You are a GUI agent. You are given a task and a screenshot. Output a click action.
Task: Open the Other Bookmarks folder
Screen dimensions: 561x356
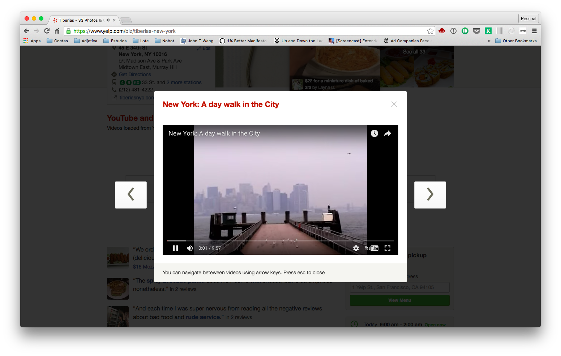516,41
